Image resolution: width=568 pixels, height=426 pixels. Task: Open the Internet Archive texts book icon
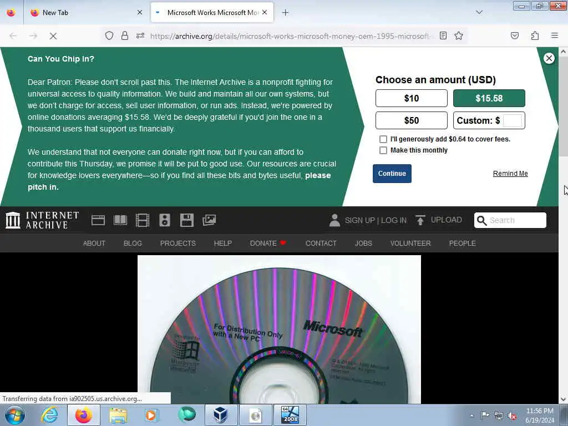tap(120, 220)
